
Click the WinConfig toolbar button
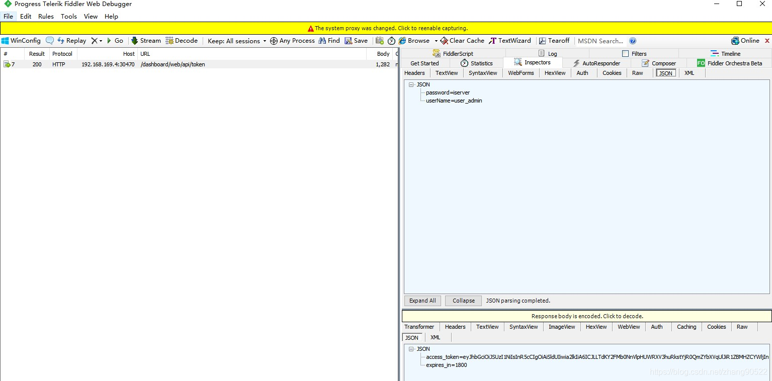click(21, 41)
